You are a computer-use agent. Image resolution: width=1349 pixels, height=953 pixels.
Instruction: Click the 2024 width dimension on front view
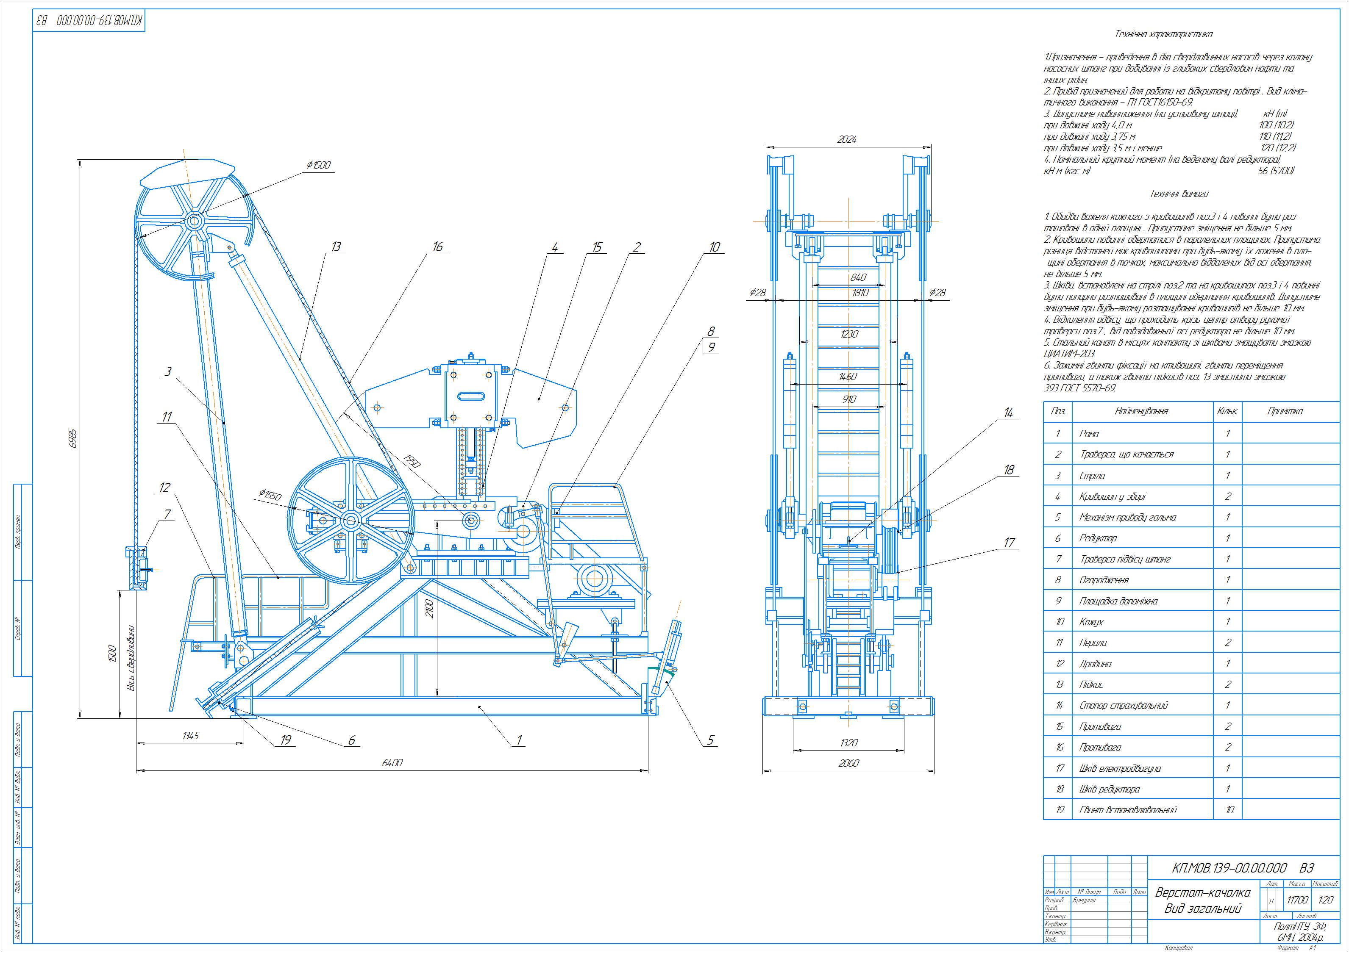point(847,139)
